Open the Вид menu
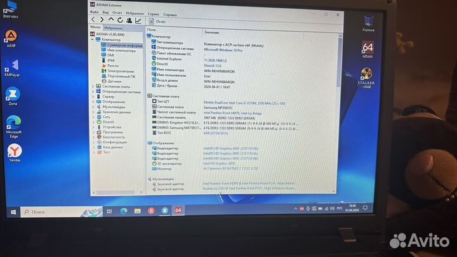The width and height of the screenshot is (457, 257). pyautogui.click(x=105, y=13)
